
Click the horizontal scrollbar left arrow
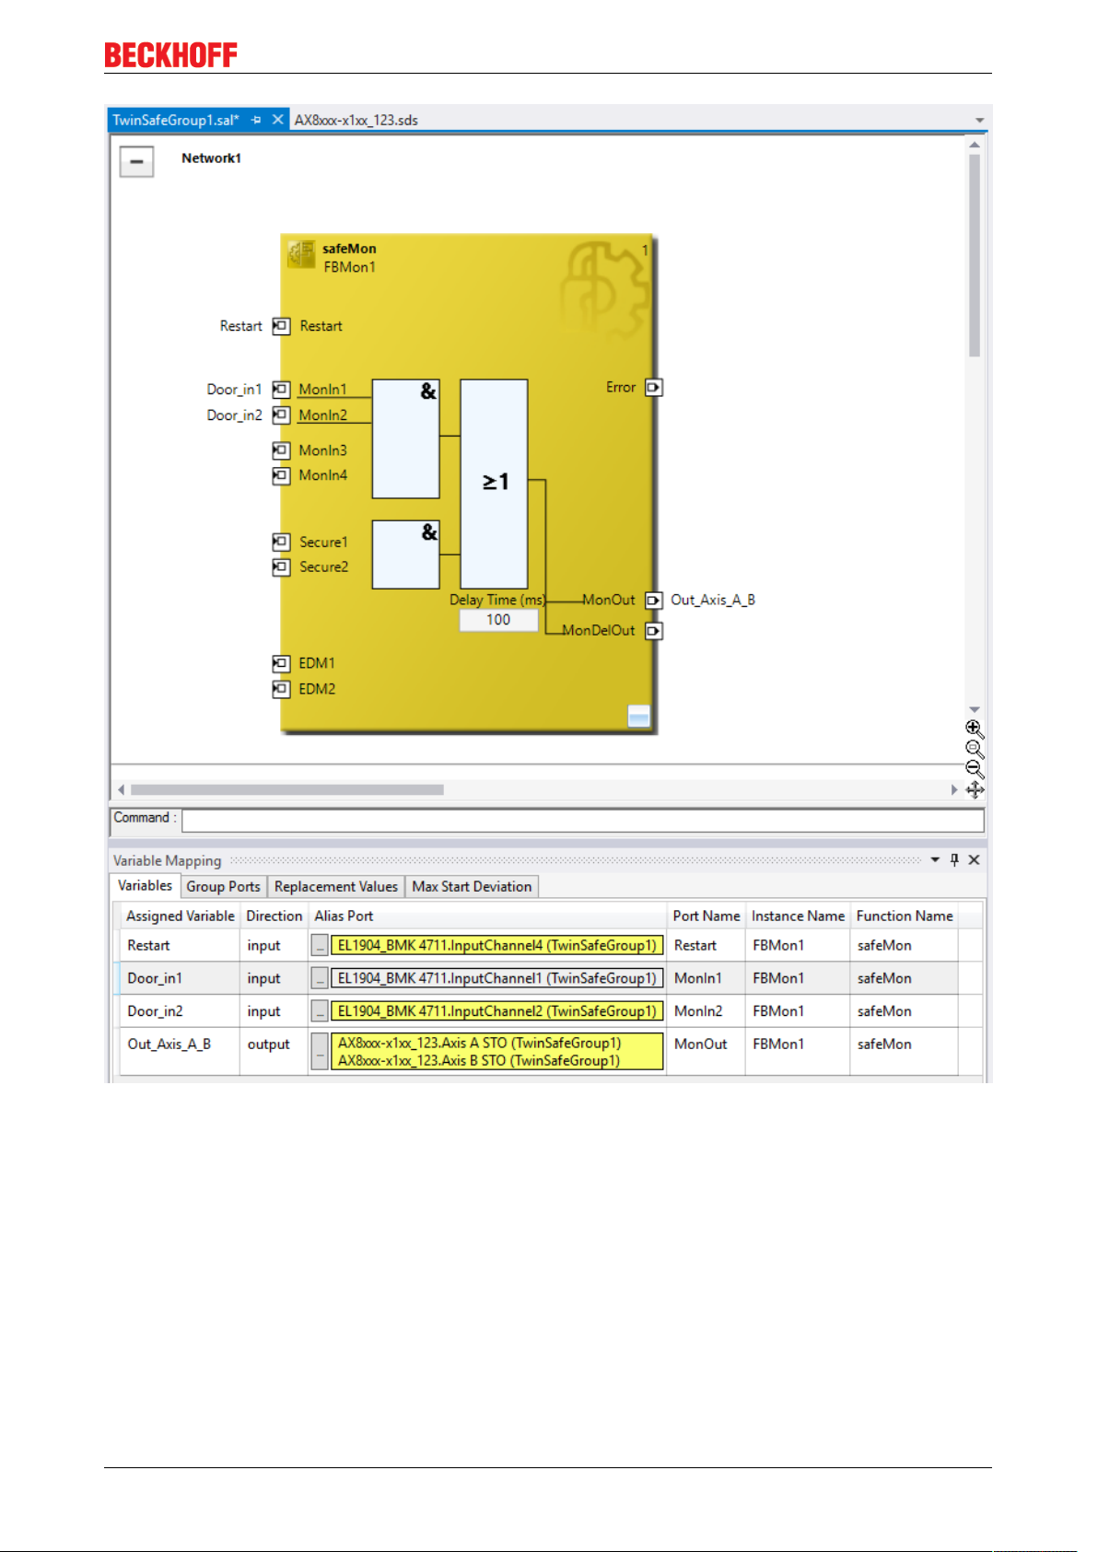[x=121, y=790]
